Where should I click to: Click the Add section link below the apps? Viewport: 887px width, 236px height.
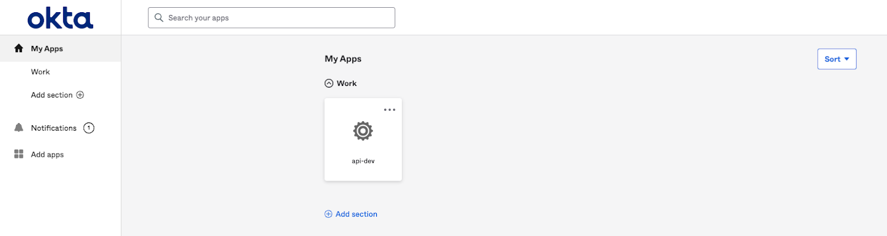coord(356,214)
